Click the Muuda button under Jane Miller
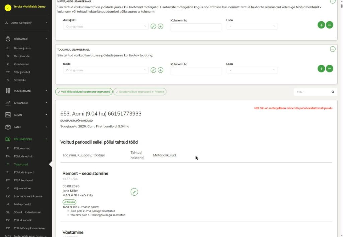Viewport: 343px width, 237px height. tap(69, 202)
